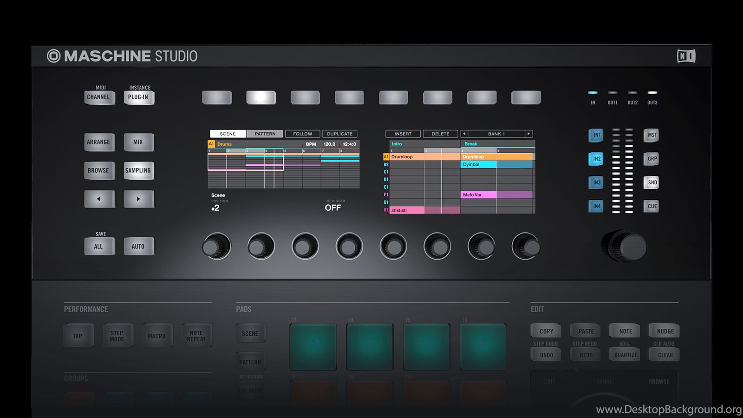The width and height of the screenshot is (743, 418).
Task: Select the Break scene header
Action: coord(498,144)
